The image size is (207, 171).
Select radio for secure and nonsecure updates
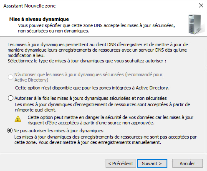[10, 98]
